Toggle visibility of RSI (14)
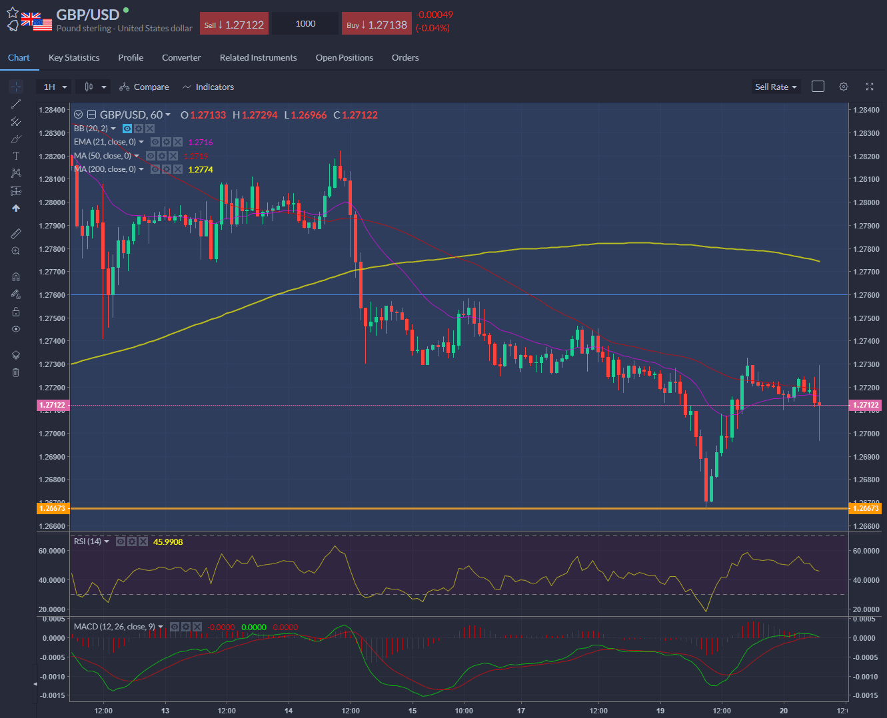This screenshot has width=887, height=718. tap(120, 541)
